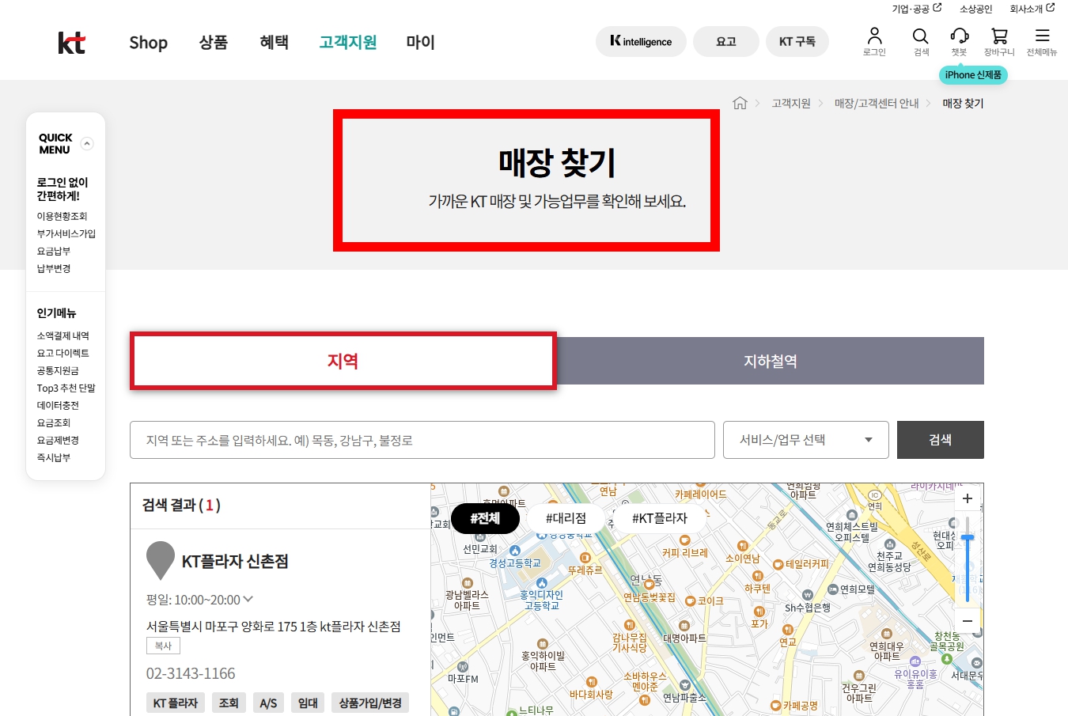
Task: Select the 지역 tab
Action: tap(343, 361)
